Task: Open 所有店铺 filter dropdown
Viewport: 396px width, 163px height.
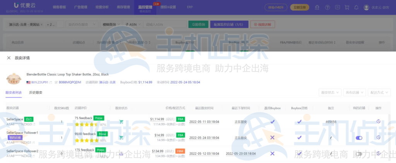Action: tap(354, 92)
